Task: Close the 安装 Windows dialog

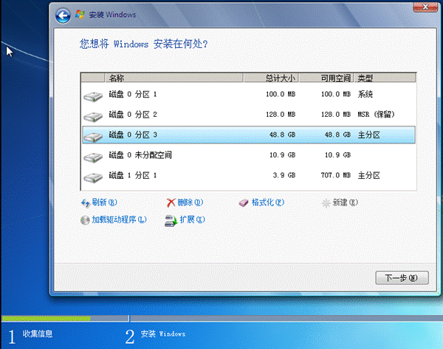Action: [x=425, y=7]
